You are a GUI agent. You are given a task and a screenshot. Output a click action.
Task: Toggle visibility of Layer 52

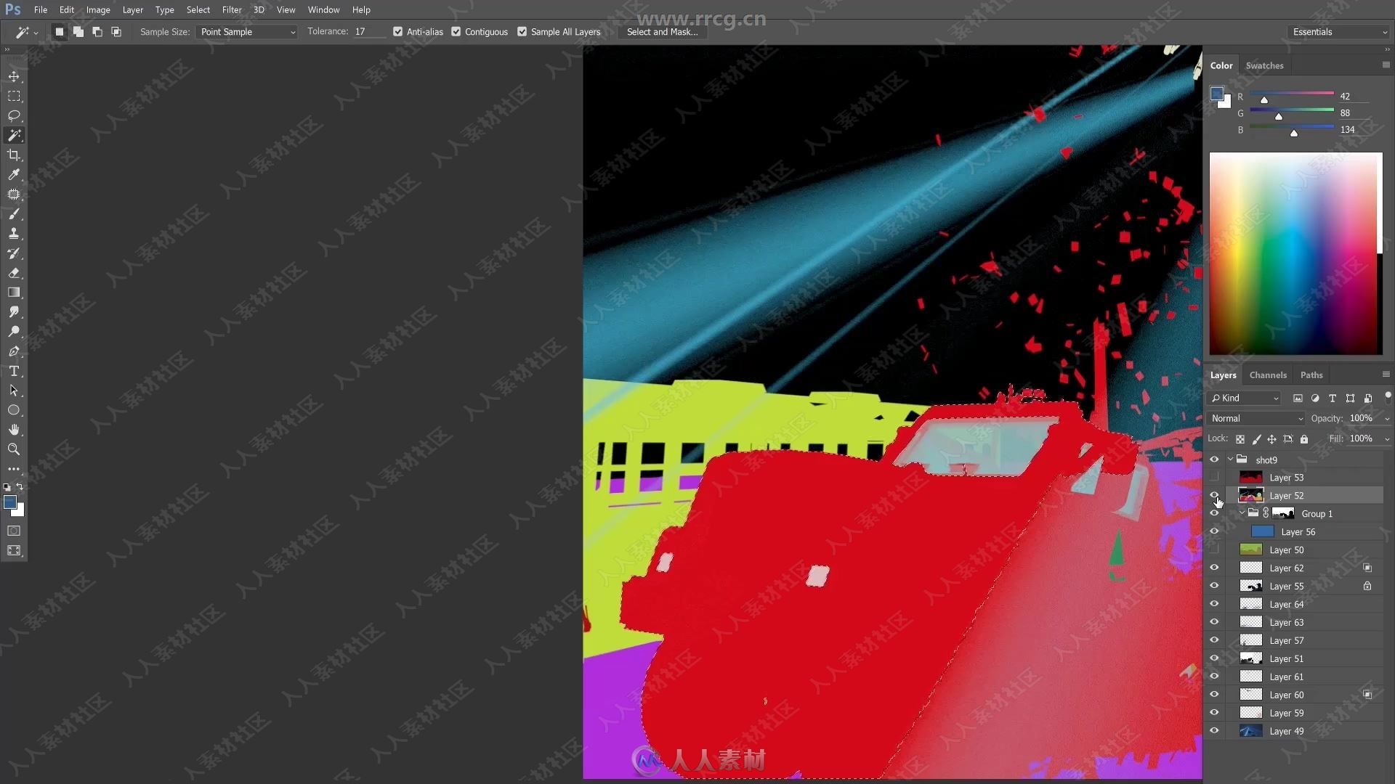[x=1215, y=495]
